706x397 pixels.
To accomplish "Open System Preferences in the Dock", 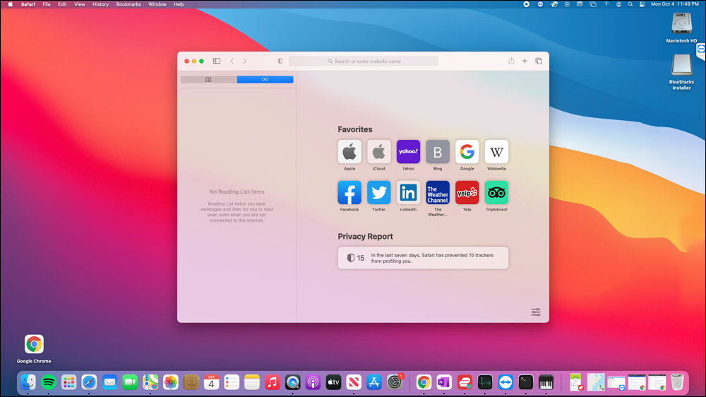I will tap(395, 382).
